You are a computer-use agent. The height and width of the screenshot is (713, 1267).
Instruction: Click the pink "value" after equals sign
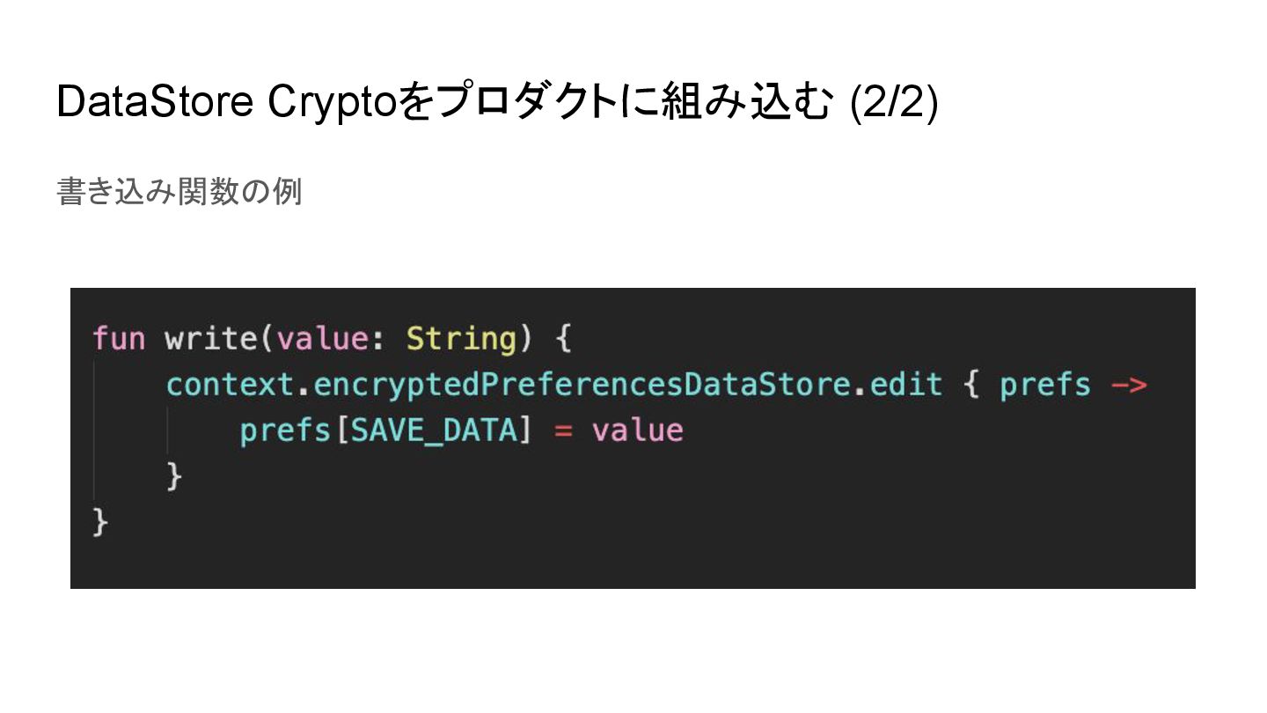637,430
